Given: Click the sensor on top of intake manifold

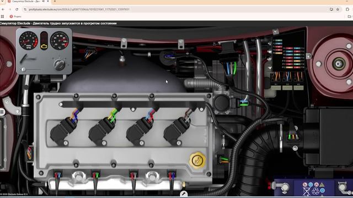Looking at the screenshot, I should [x=122, y=59].
